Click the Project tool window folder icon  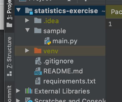pos(9,25)
